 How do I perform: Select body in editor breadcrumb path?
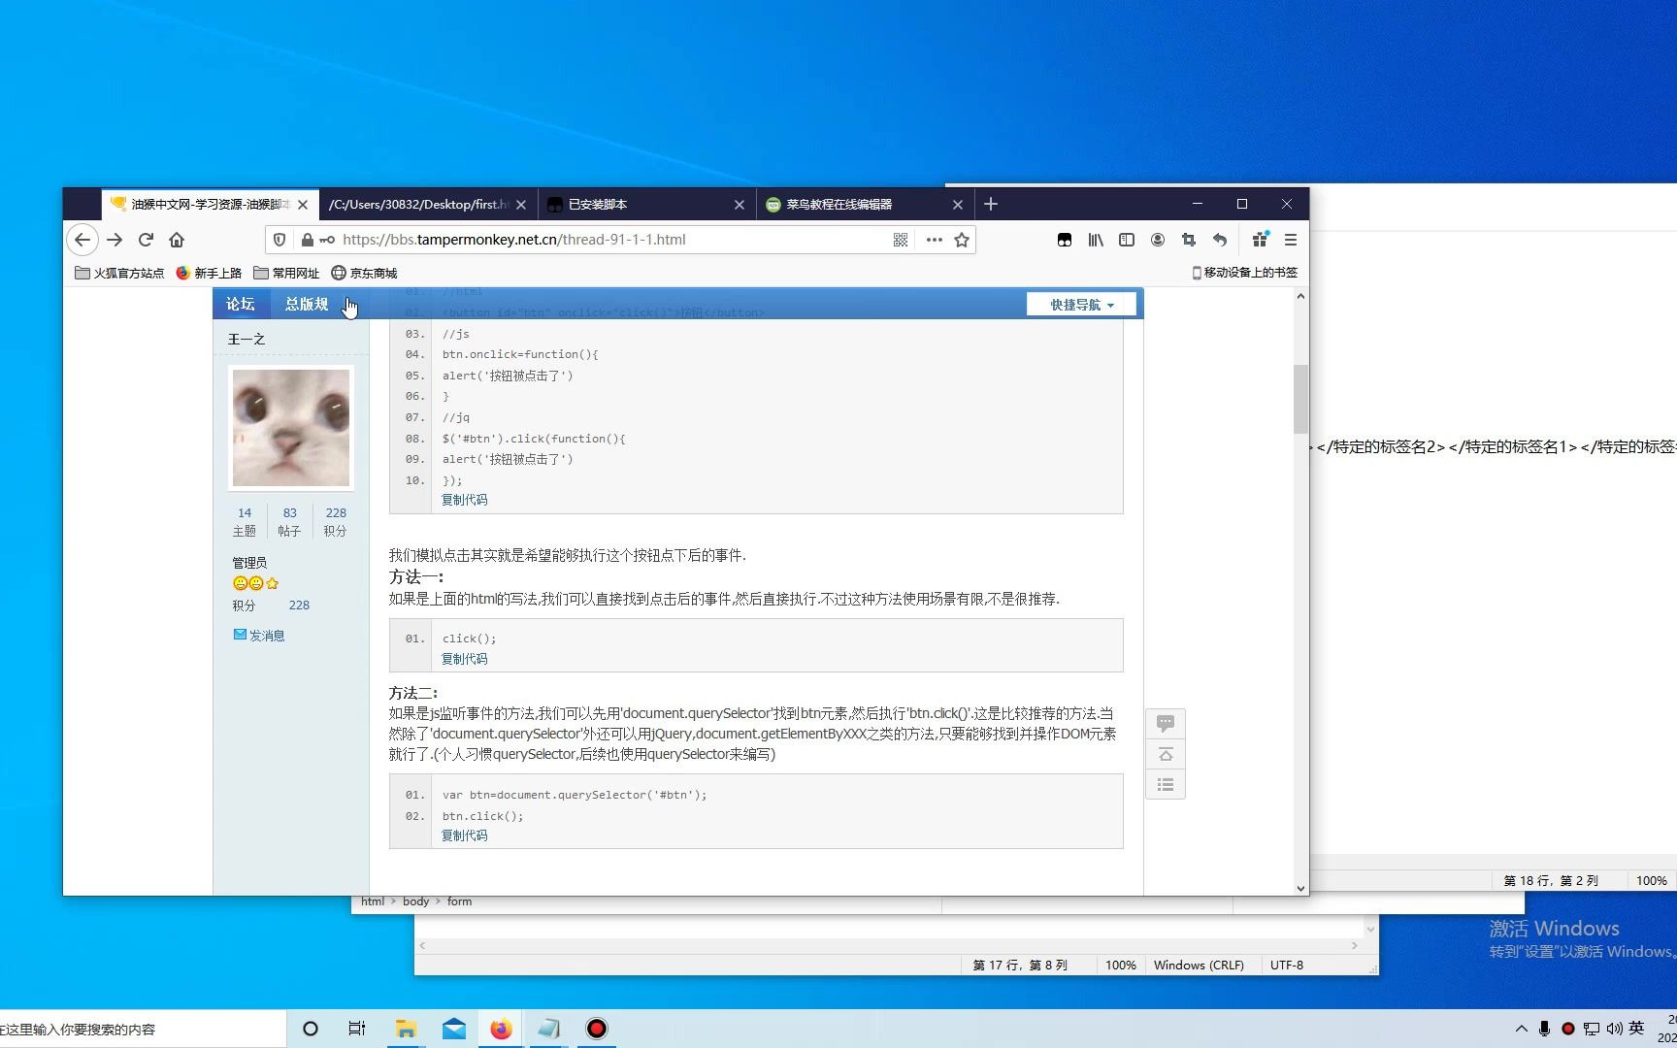[x=415, y=901]
